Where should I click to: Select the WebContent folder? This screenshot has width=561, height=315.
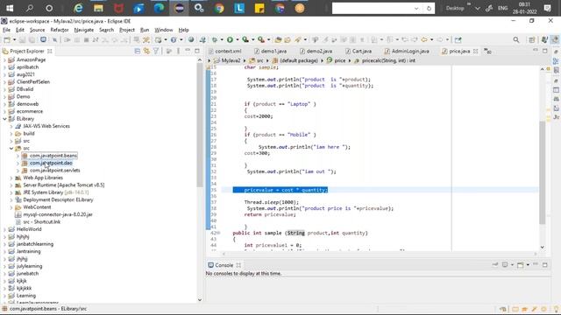point(37,207)
